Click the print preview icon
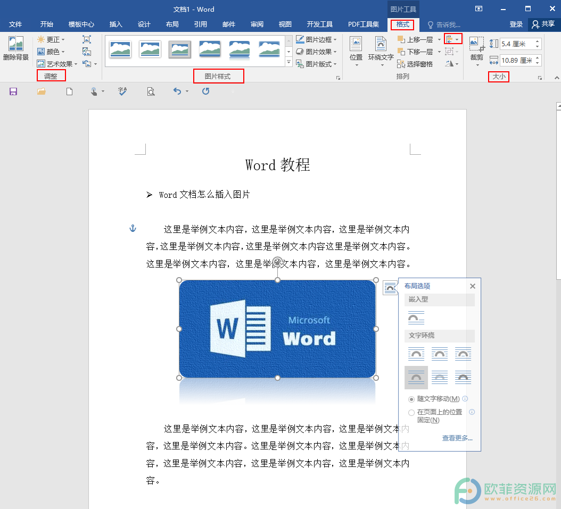The height and width of the screenshot is (509, 561). (x=151, y=91)
